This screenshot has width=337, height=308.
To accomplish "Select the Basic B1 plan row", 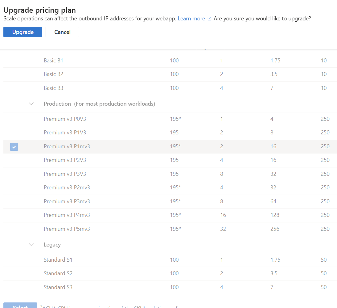I will tap(170, 61).
